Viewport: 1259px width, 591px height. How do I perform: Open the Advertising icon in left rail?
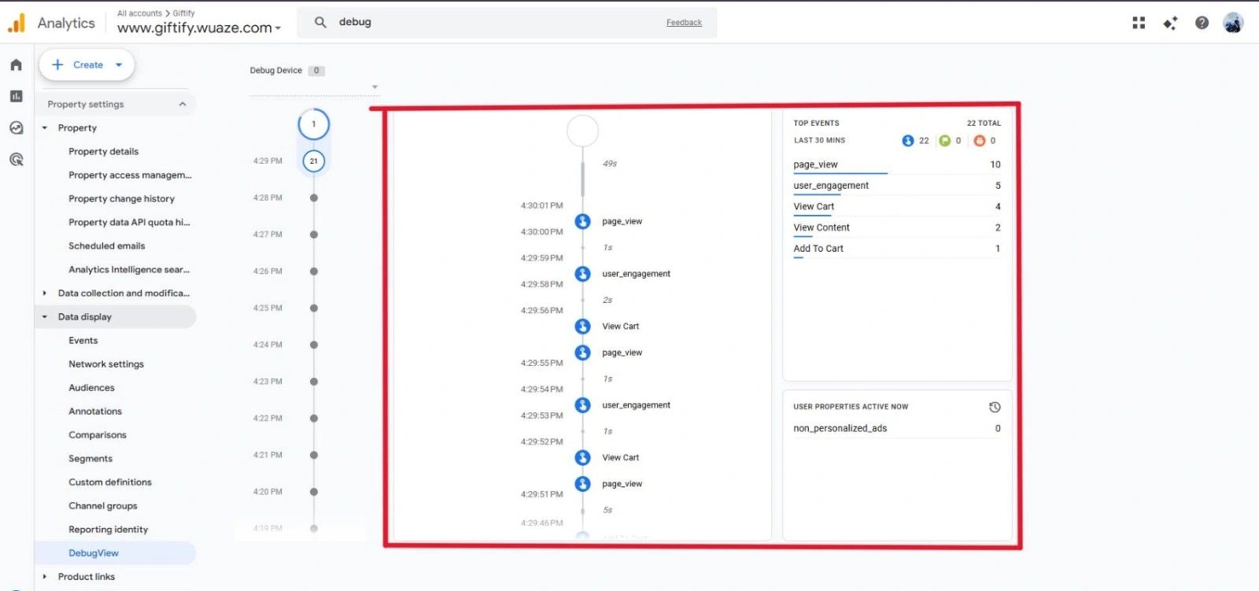16,160
